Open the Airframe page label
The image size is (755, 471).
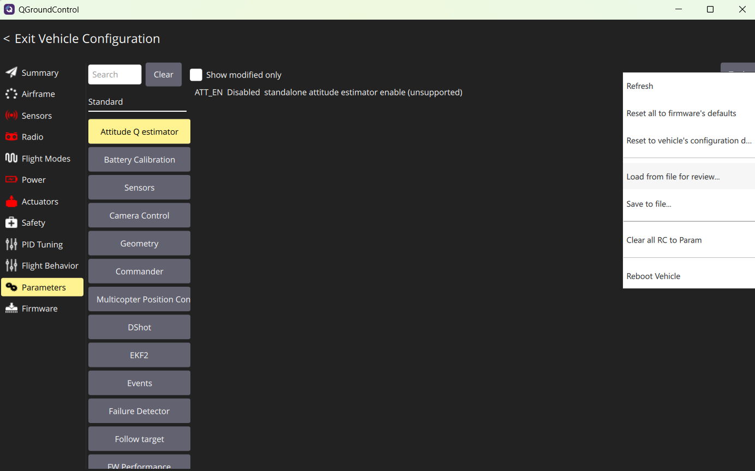coord(38,94)
